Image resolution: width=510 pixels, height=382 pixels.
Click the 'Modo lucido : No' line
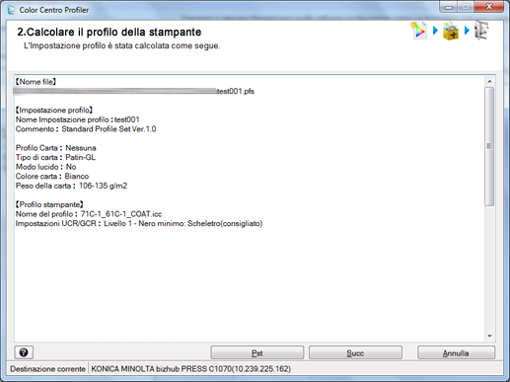coord(46,167)
